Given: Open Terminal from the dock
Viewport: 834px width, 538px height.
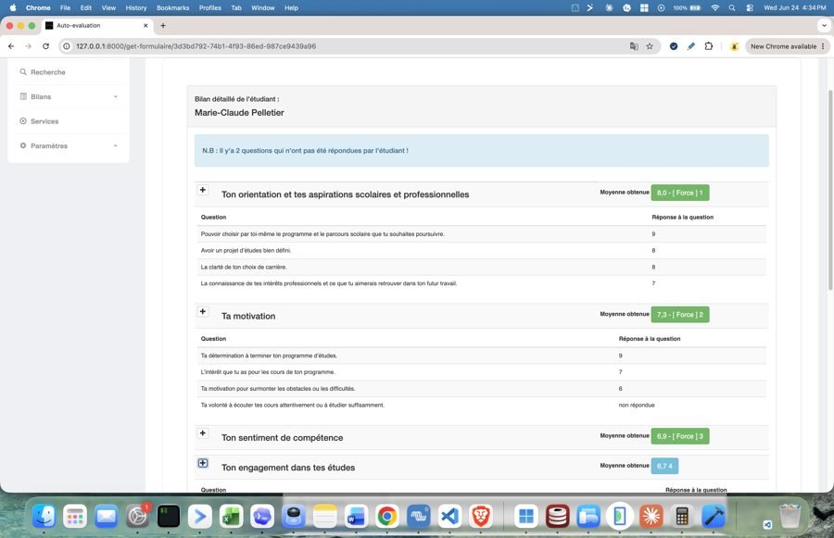Looking at the screenshot, I should point(168,516).
